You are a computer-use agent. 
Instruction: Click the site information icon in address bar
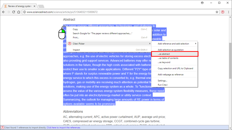coord(25,12)
